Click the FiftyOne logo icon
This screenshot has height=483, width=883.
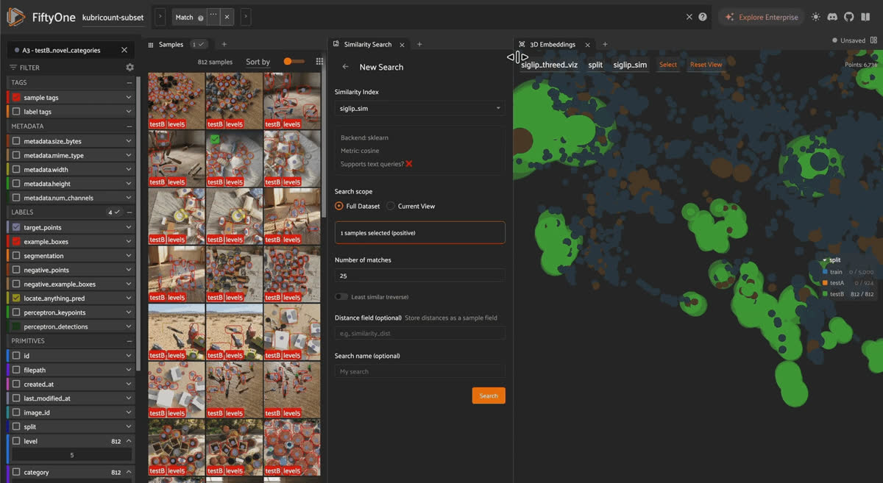click(15, 17)
